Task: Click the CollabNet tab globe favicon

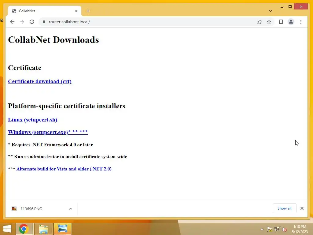Action: coord(14,11)
